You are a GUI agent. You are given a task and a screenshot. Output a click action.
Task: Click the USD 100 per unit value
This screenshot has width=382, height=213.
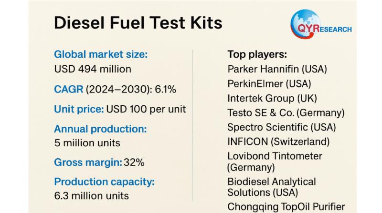(146, 109)
